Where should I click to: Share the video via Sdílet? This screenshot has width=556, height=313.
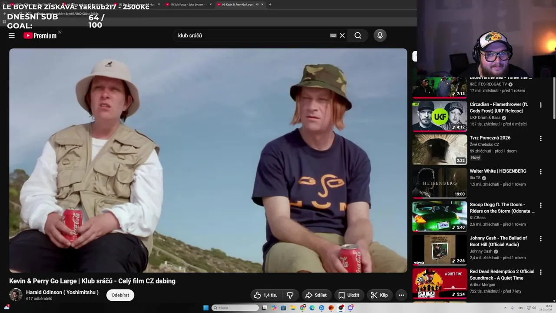pos(316,295)
